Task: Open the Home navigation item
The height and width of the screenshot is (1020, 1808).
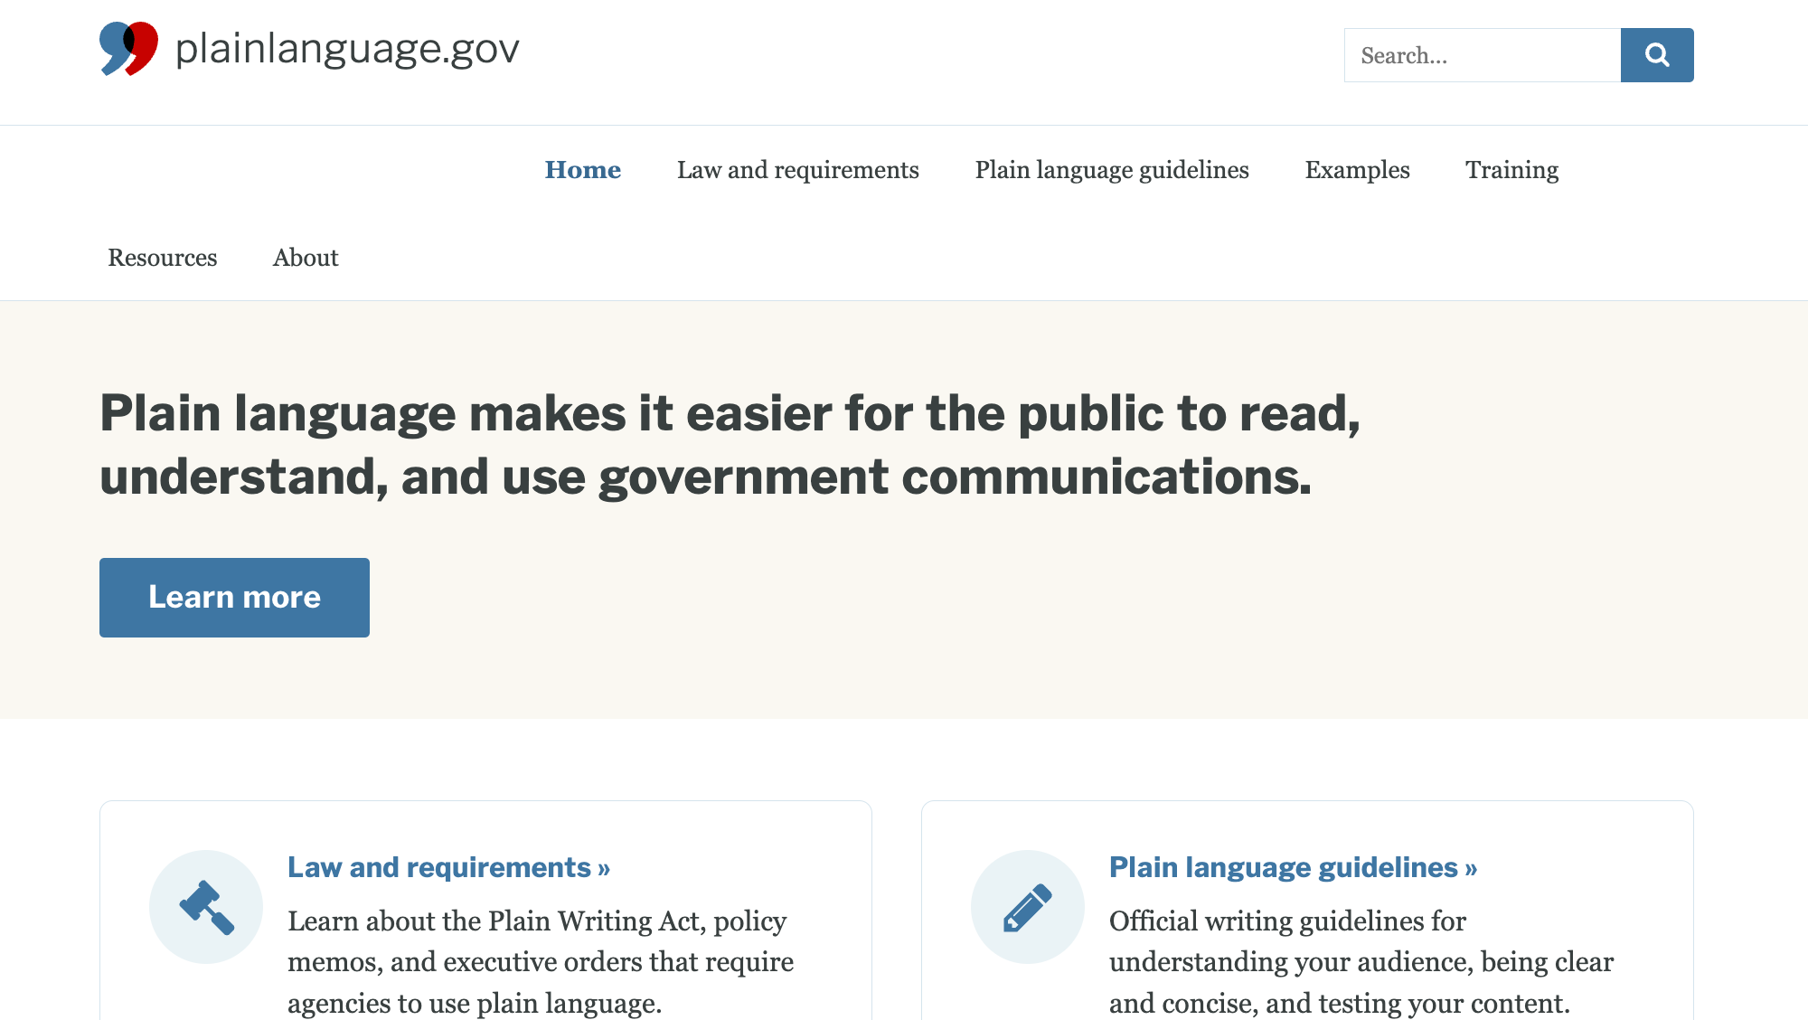Action: pyautogui.click(x=582, y=170)
